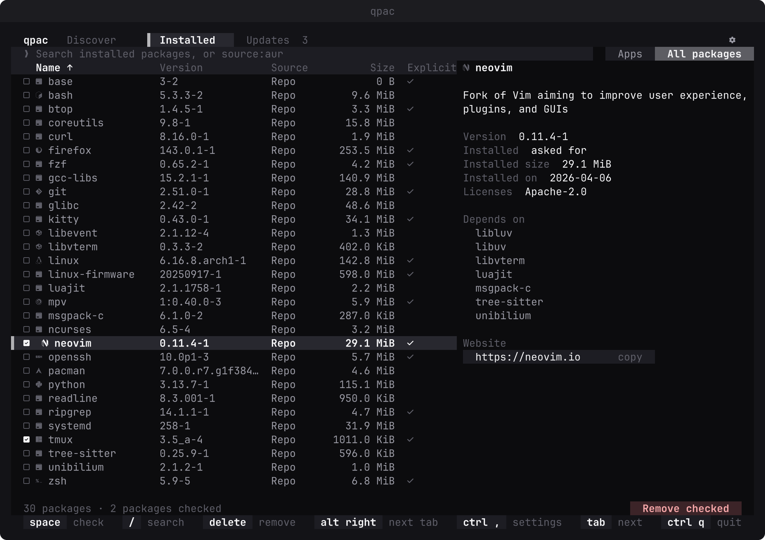
Task: Click the python package icon
Action: pos(39,384)
